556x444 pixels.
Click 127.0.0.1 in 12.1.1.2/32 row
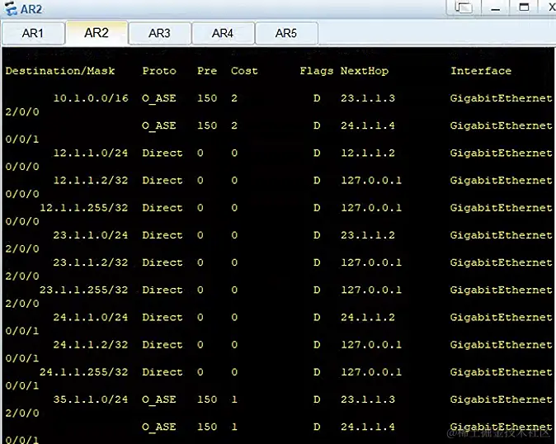(371, 181)
